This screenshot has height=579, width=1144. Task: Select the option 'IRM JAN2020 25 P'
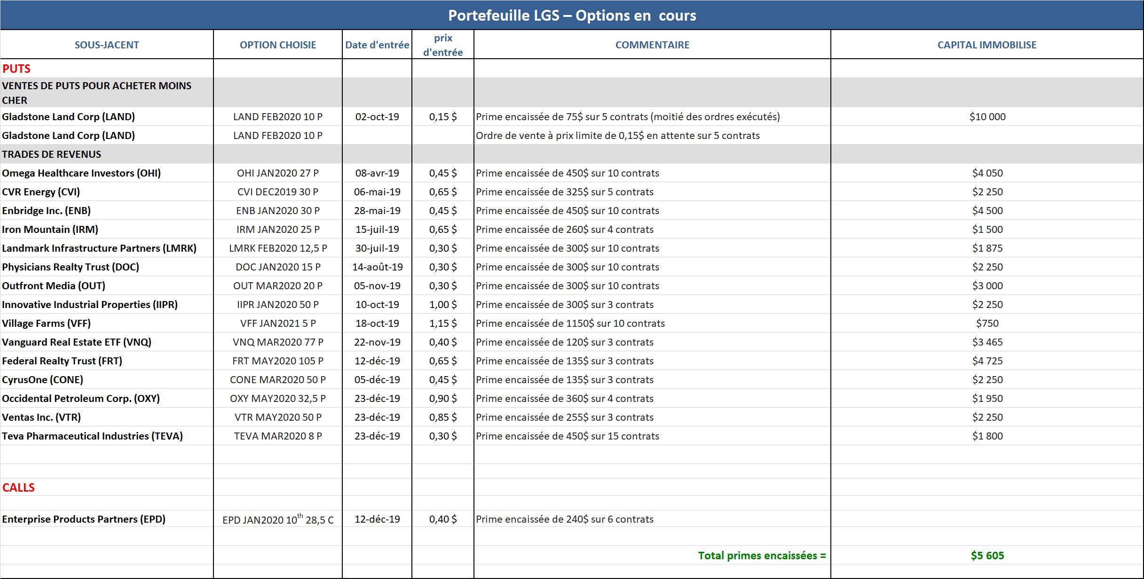pyautogui.click(x=278, y=229)
